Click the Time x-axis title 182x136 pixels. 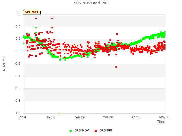click(x=161, y=122)
